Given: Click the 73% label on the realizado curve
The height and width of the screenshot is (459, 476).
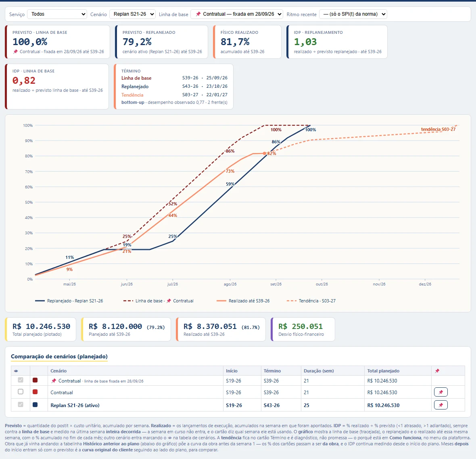Looking at the screenshot, I should click(x=230, y=171).
